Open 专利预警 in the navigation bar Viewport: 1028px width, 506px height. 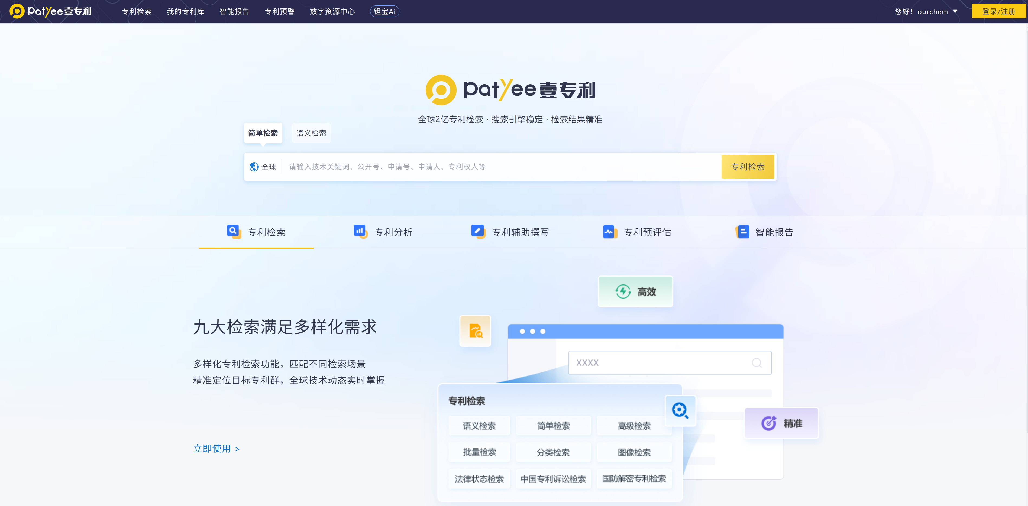(279, 12)
